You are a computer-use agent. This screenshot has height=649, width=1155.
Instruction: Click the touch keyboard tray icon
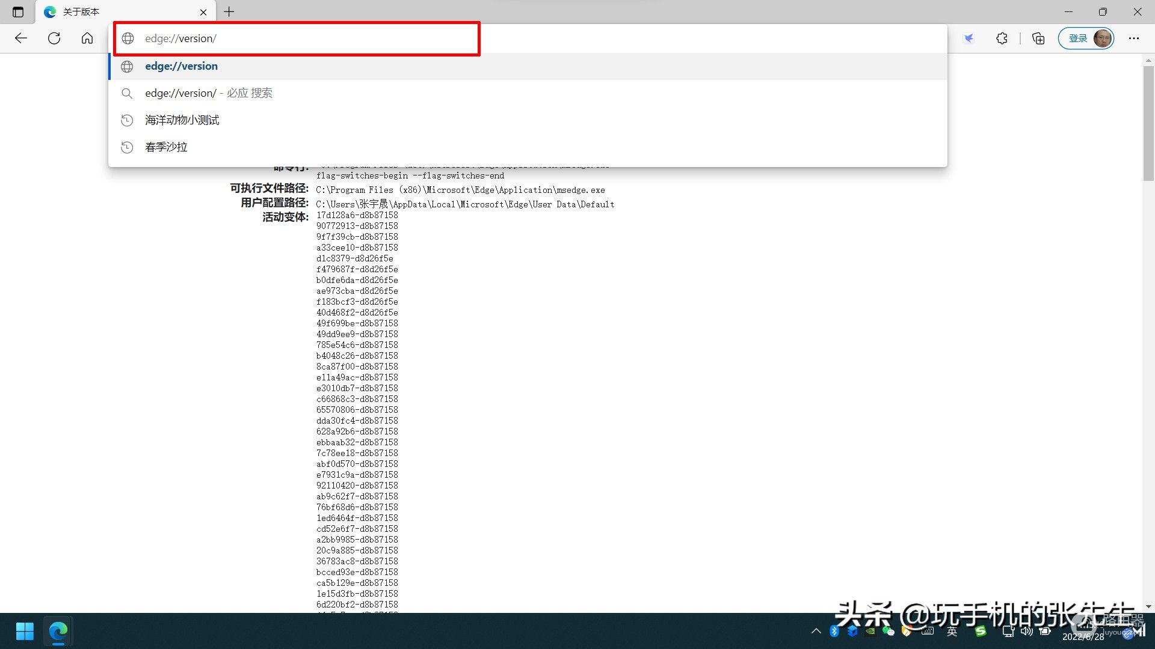coord(928,631)
